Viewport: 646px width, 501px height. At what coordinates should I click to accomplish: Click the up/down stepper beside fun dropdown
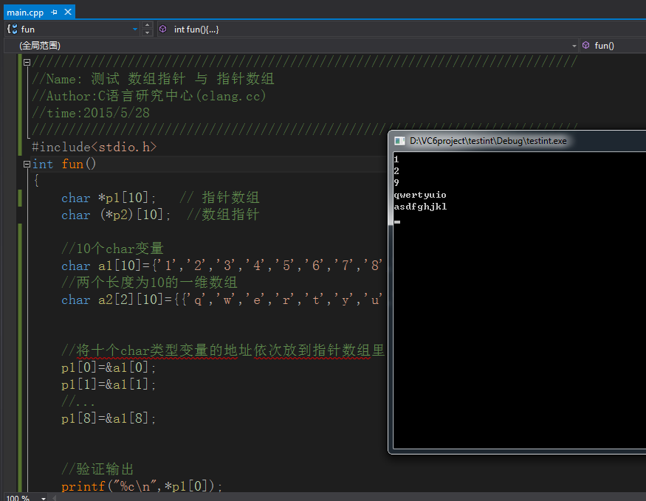pyautogui.click(x=148, y=30)
